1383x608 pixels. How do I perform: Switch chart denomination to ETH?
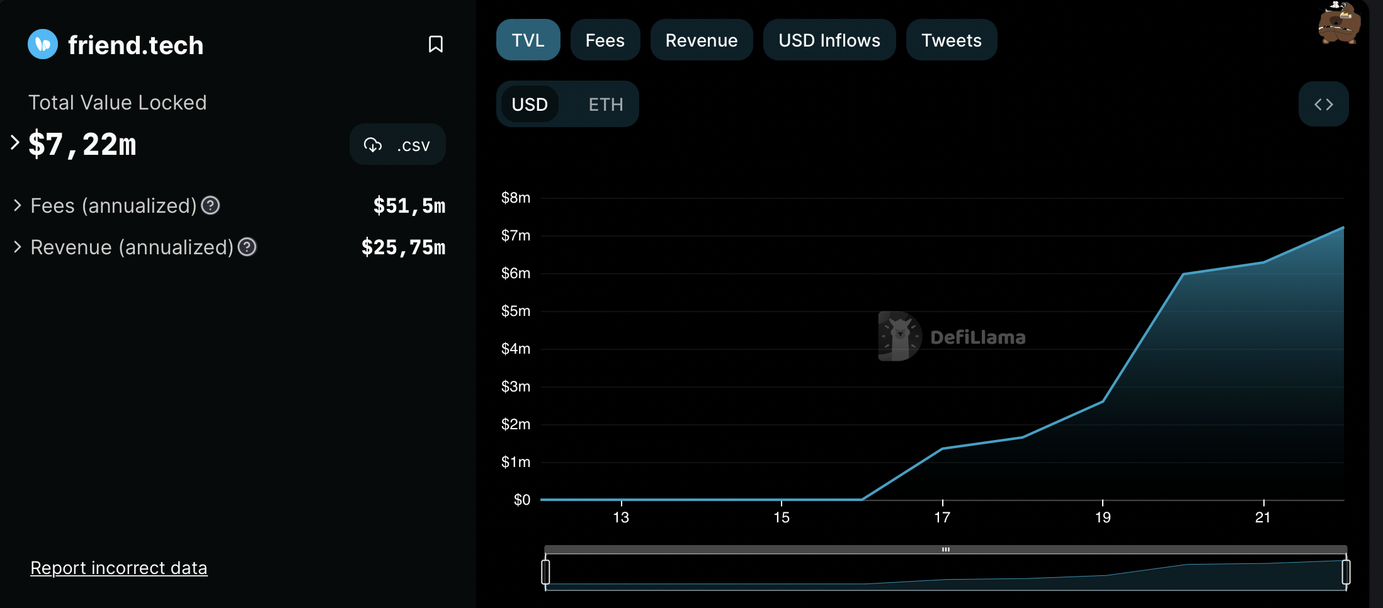click(x=606, y=104)
